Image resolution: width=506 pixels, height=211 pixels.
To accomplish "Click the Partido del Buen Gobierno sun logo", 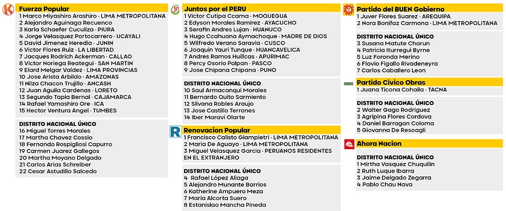I will (348, 9).
